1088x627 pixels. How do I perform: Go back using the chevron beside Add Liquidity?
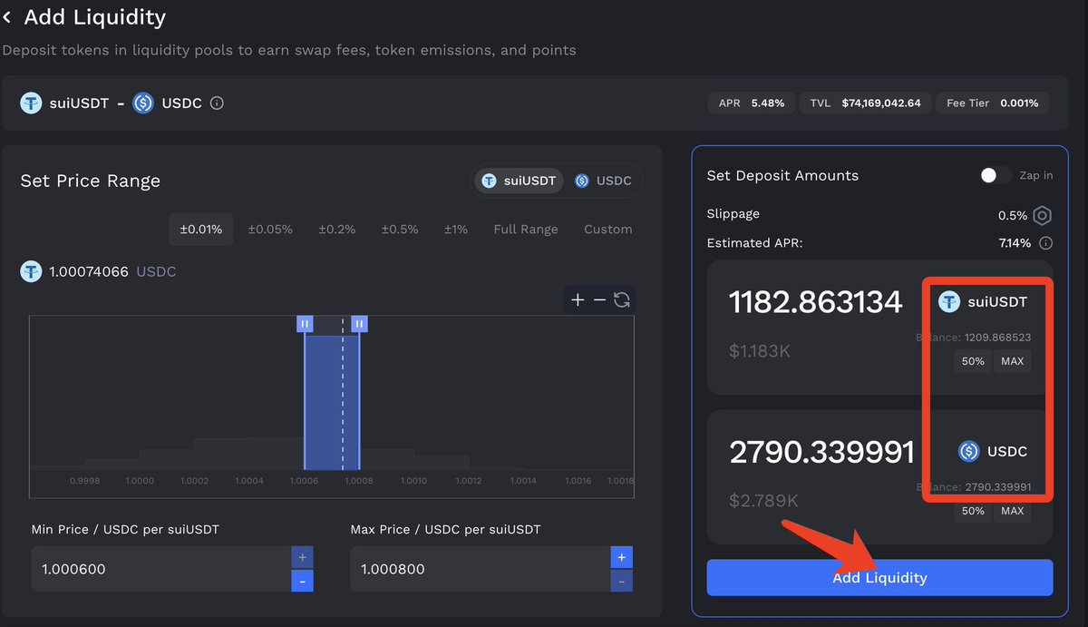pos(7,17)
